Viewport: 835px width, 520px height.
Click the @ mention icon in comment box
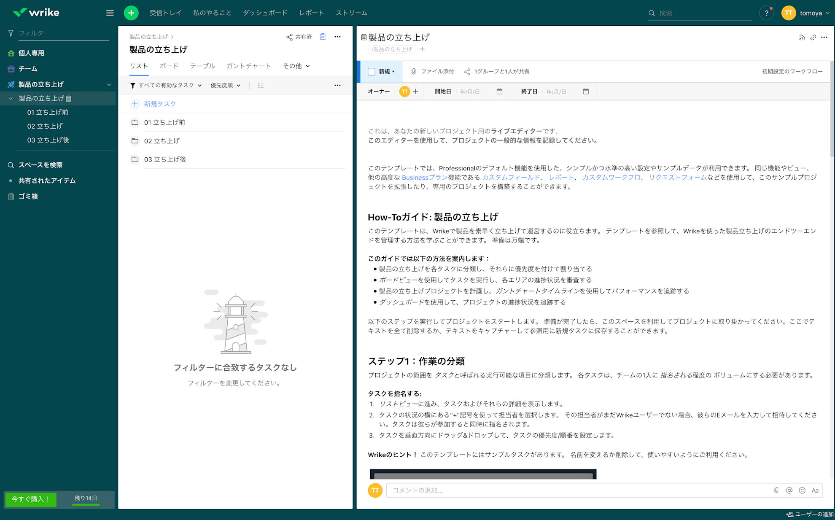tap(789, 490)
